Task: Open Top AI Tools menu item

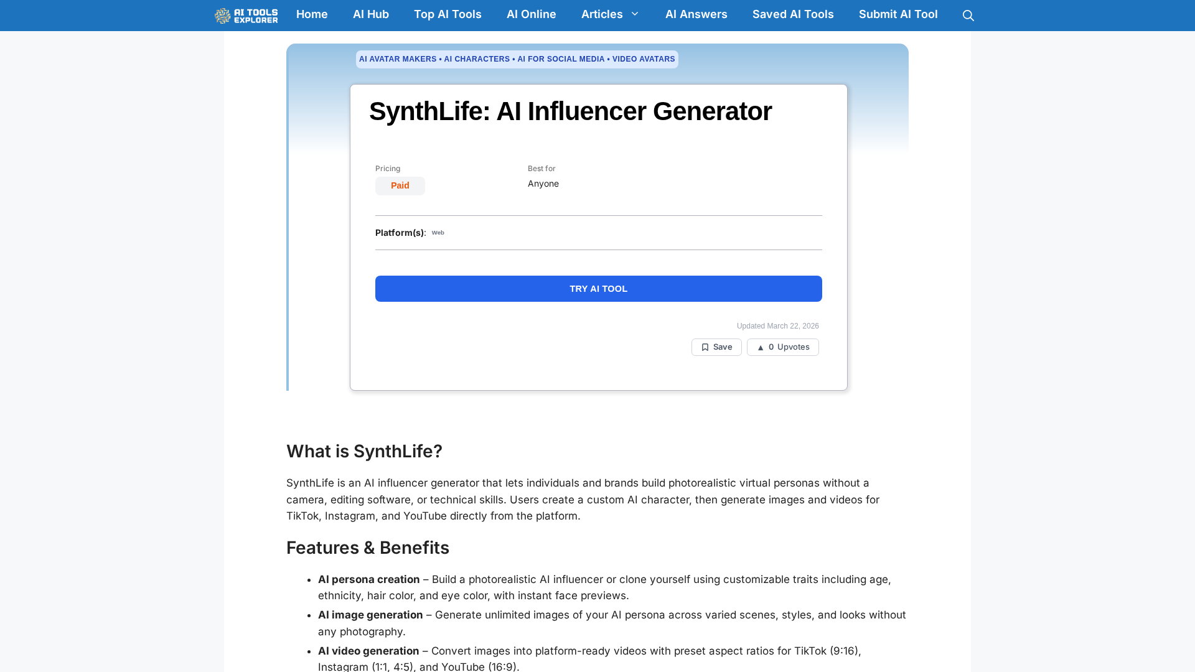Action: point(448,14)
